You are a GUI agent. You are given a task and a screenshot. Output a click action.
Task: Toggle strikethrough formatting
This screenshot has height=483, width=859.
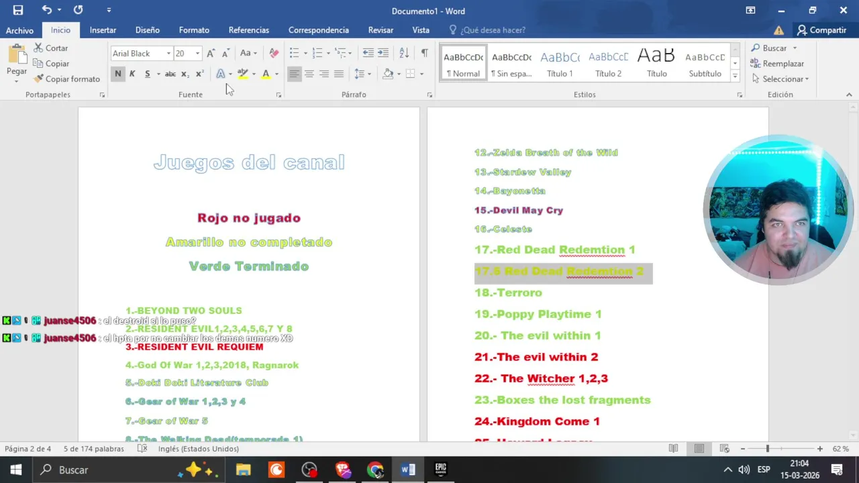coord(170,74)
